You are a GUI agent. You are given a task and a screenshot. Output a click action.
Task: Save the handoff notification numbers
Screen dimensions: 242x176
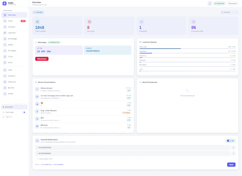[231, 164]
